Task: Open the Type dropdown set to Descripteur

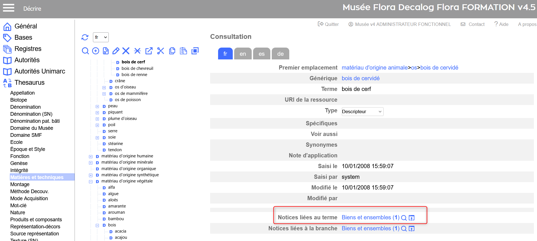Action: coord(362,111)
